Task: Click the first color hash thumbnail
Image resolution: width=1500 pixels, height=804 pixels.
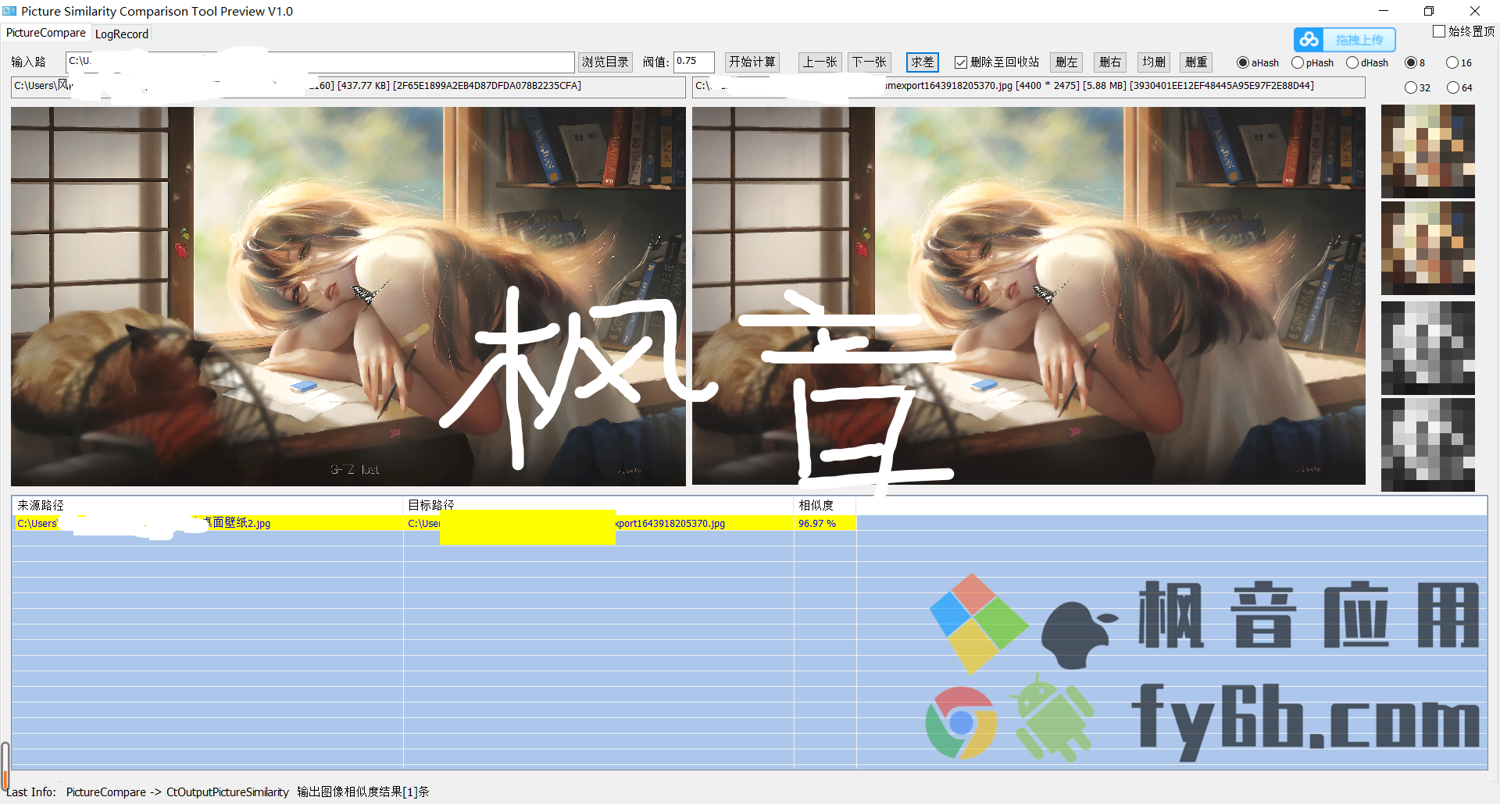Action: 1428,151
